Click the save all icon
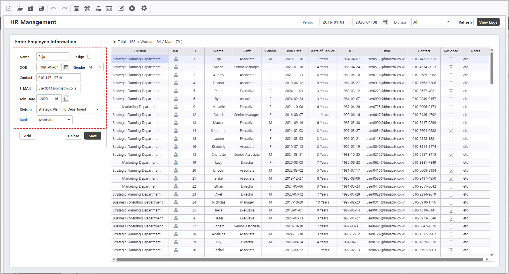Viewport: 509px width, 274px height. click(x=41, y=8)
